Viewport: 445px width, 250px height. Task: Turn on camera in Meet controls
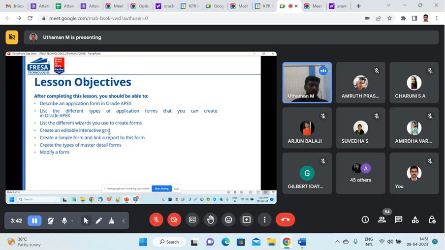174,219
